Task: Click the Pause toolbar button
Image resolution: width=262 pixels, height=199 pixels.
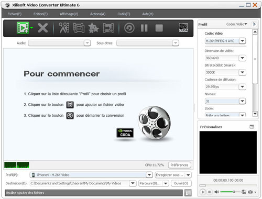Action: pos(144,28)
